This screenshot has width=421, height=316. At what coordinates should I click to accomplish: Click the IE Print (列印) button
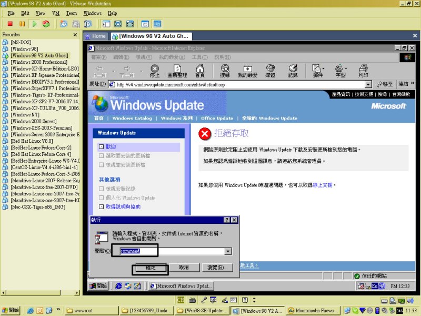pos(363,71)
